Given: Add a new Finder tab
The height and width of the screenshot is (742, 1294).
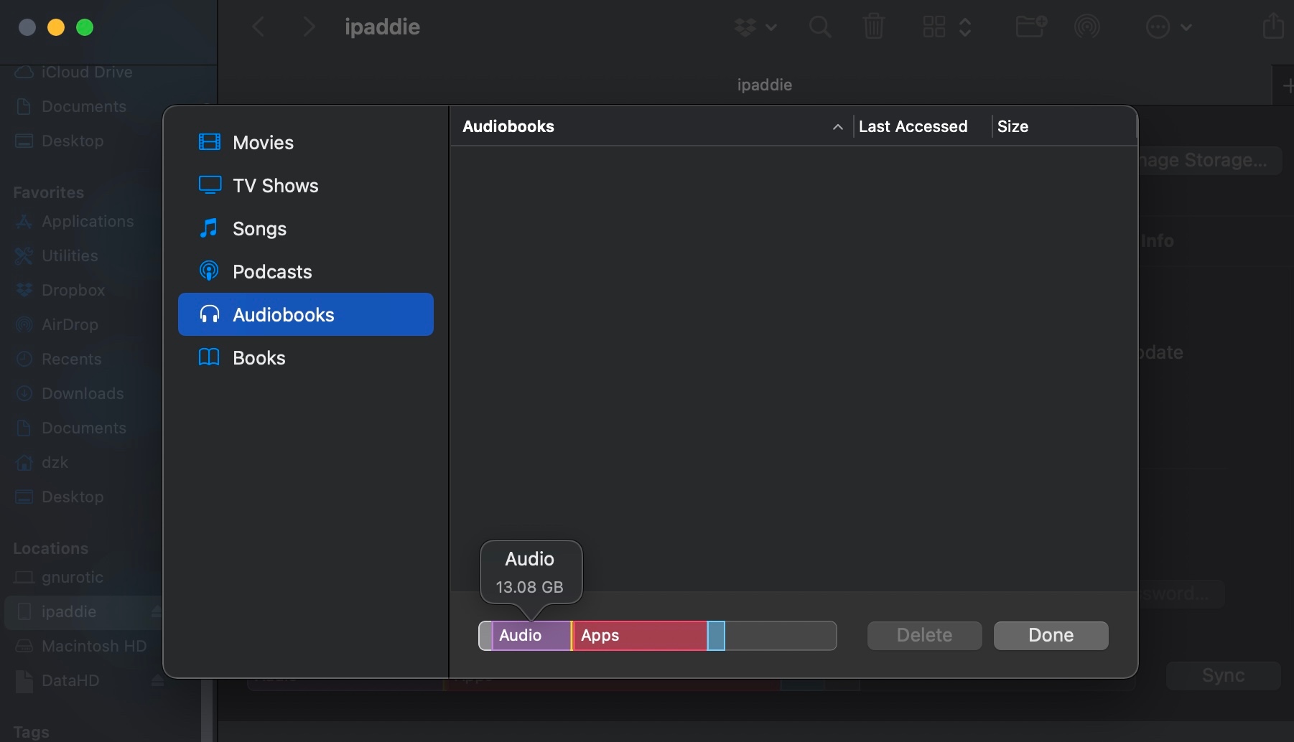Looking at the screenshot, I should coord(1286,85).
